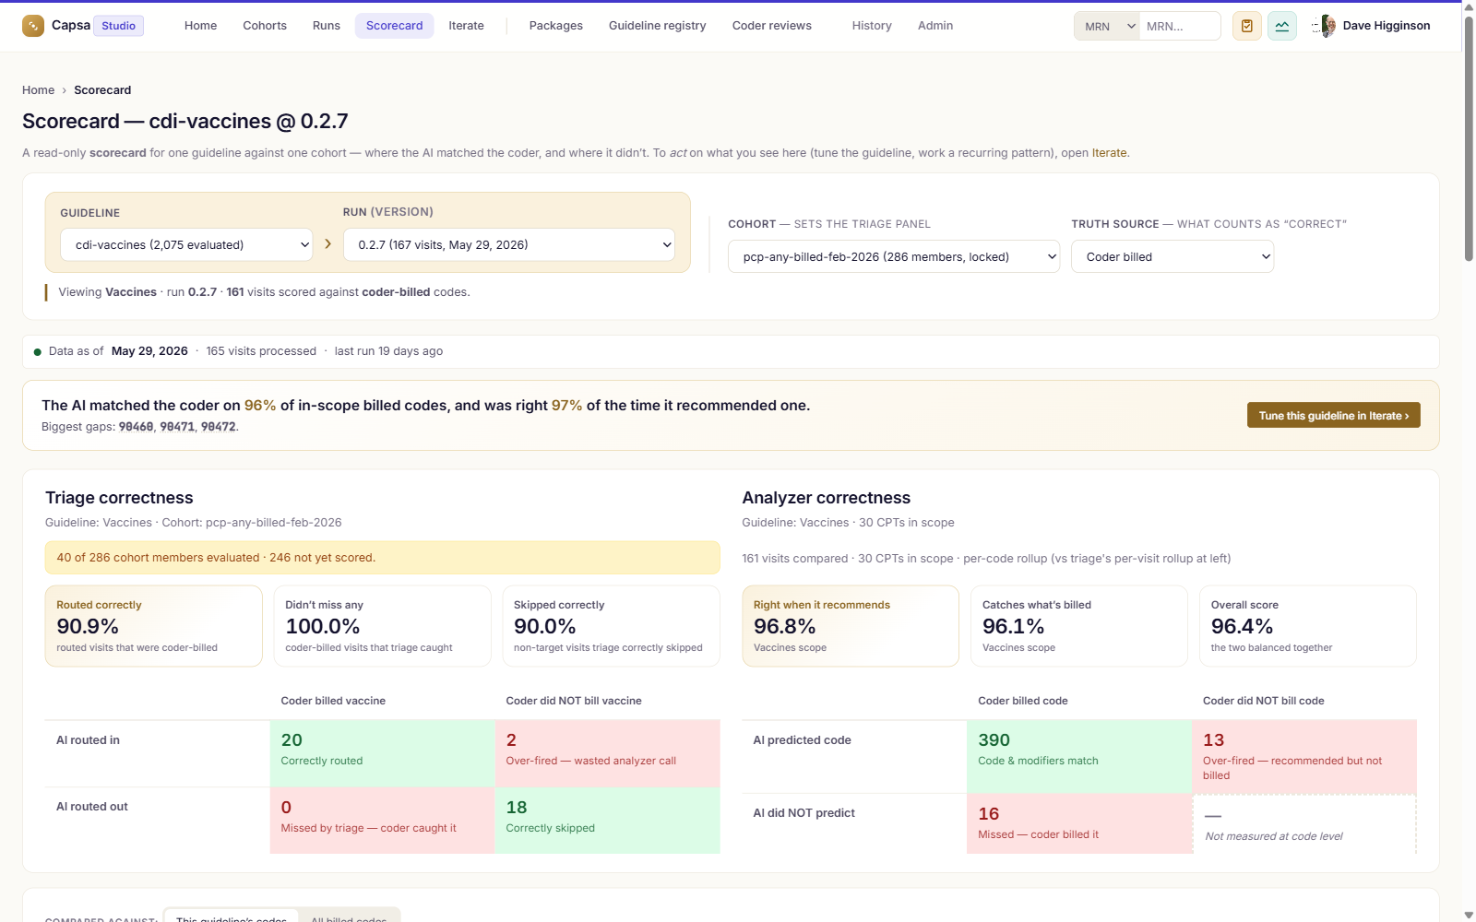The width and height of the screenshot is (1476, 922).
Task: Click the 165 visits processed text
Action: (x=261, y=351)
